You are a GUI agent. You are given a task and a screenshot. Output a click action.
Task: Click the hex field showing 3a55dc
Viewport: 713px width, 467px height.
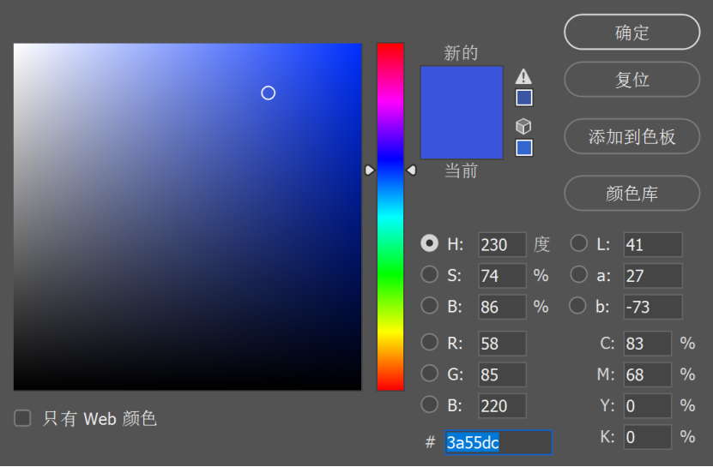(498, 442)
